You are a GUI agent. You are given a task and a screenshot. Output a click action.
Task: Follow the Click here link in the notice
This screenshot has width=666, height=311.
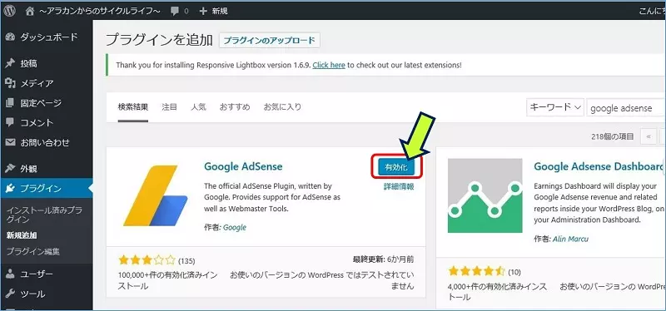(329, 66)
